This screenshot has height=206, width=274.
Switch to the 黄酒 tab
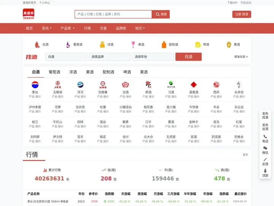point(144,72)
